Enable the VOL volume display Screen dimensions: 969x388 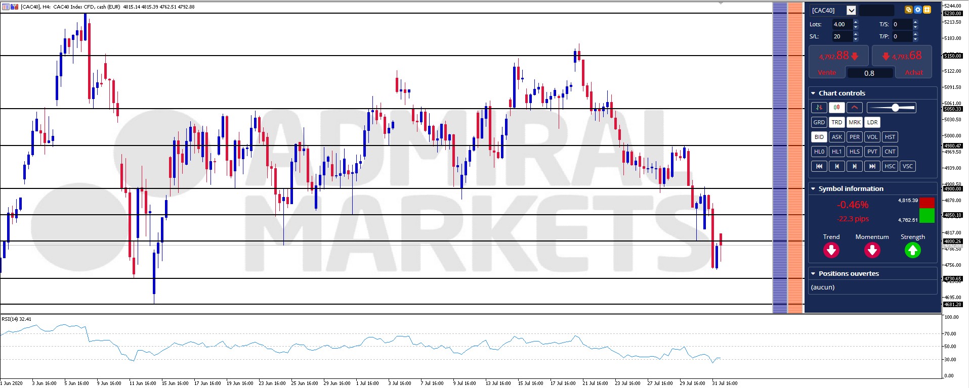[872, 137]
